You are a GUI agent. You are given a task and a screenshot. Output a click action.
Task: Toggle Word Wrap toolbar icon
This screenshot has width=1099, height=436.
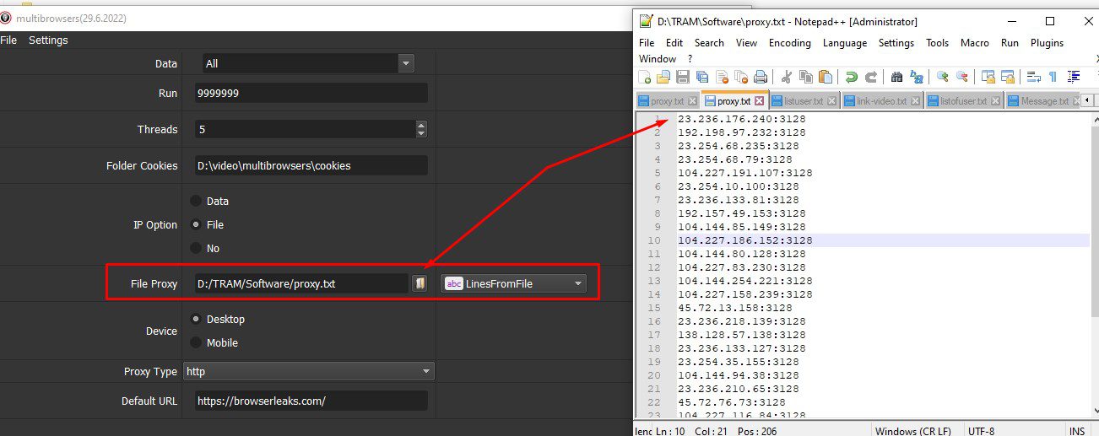(1034, 77)
